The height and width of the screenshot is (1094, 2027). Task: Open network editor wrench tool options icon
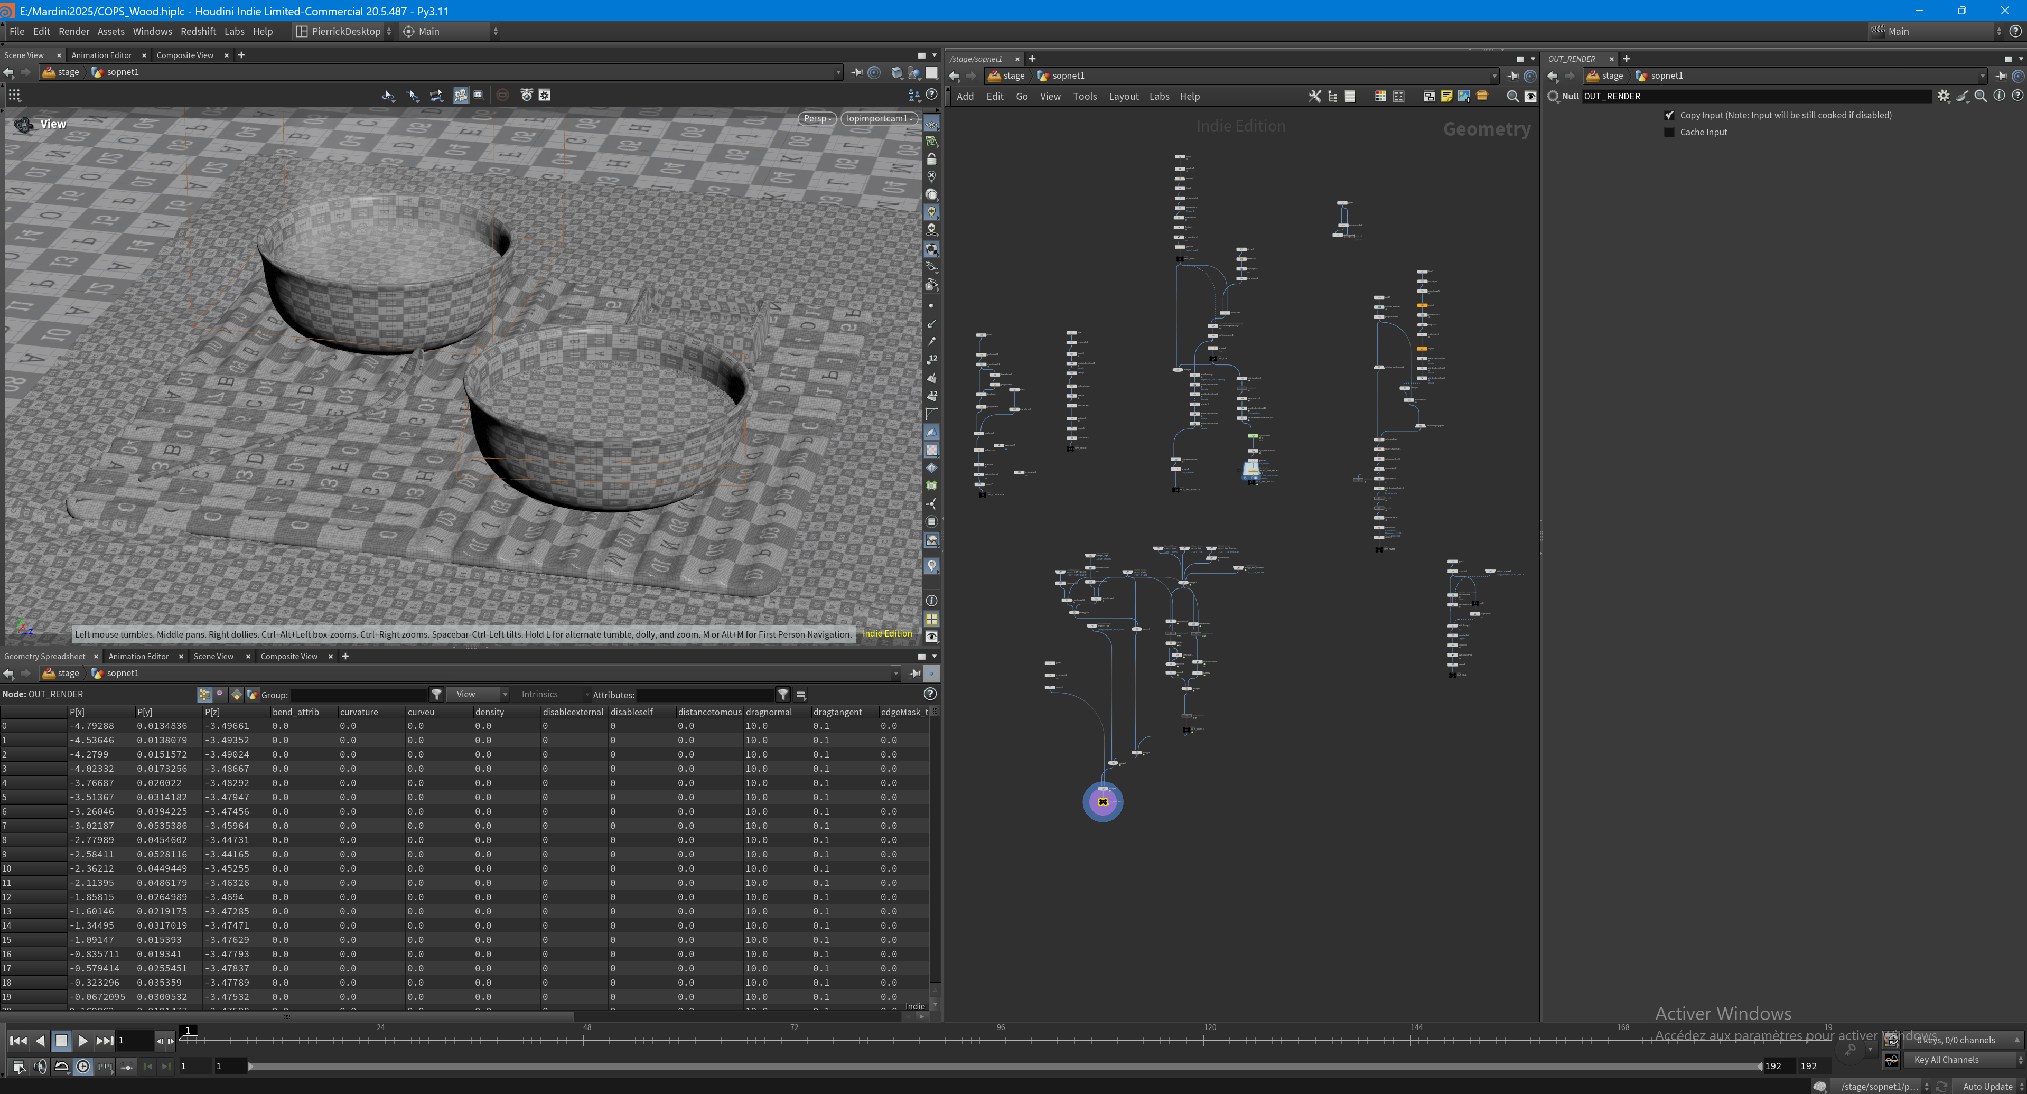(x=1314, y=97)
